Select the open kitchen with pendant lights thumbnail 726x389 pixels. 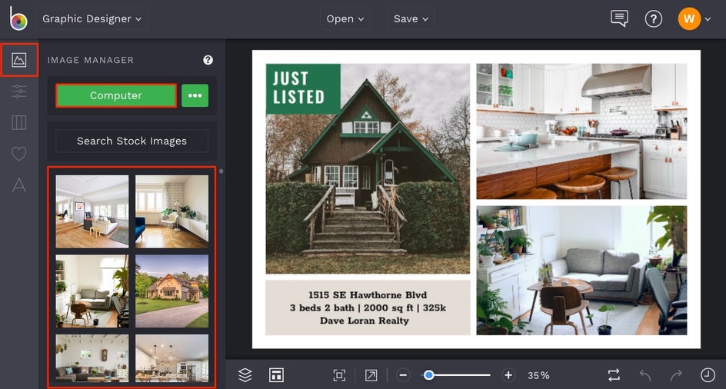pyautogui.click(x=172, y=358)
